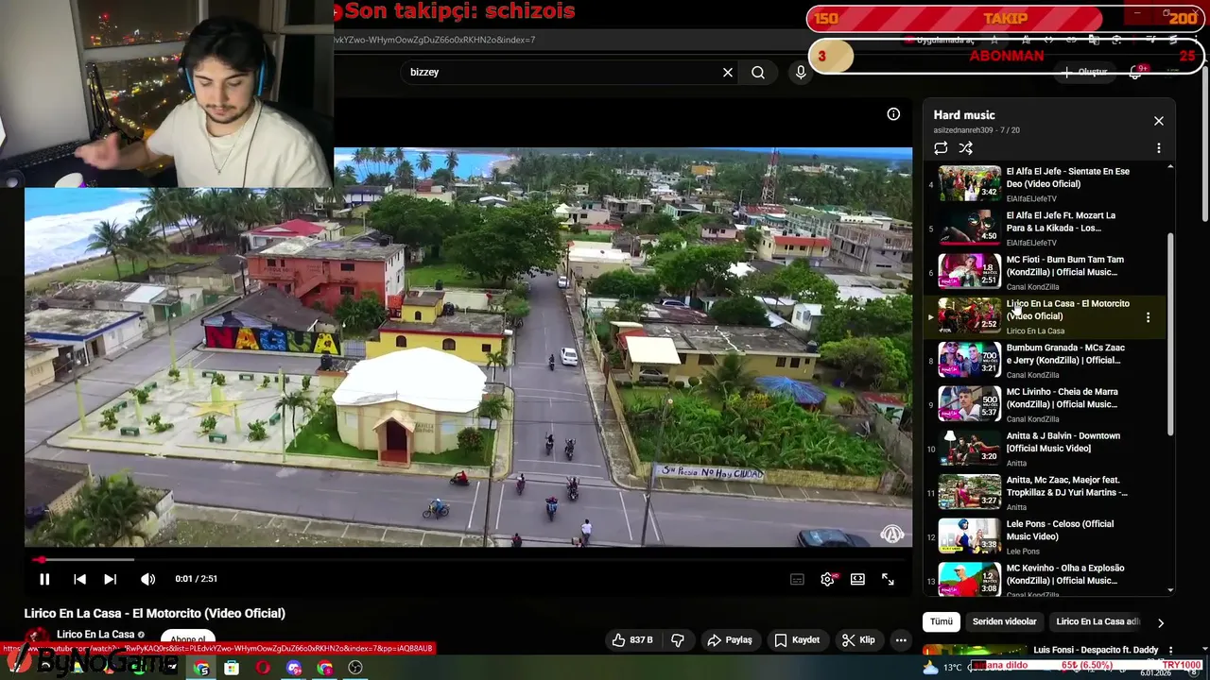Skip to the previous video in playlist
The height and width of the screenshot is (680, 1210).
pyautogui.click(x=79, y=579)
